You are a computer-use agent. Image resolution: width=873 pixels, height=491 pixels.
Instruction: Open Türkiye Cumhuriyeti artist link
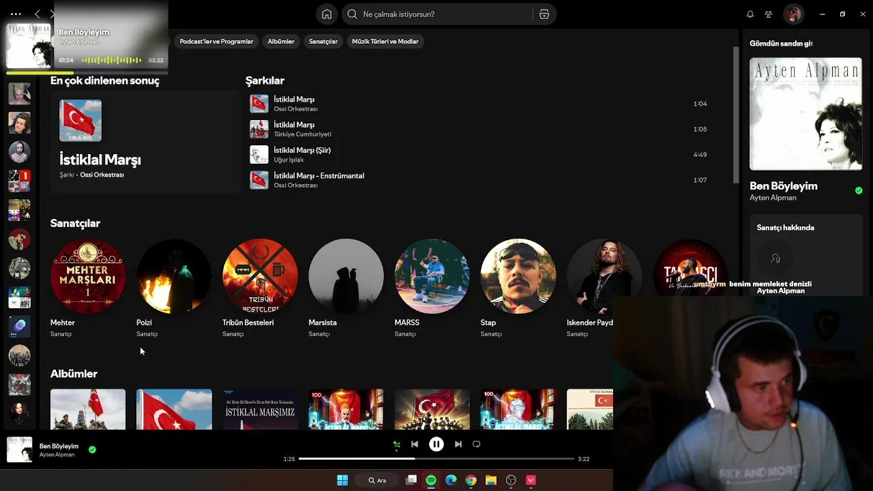(x=302, y=134)
